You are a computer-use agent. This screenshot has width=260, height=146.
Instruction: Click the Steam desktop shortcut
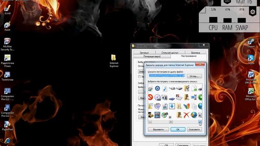point(251,43)
